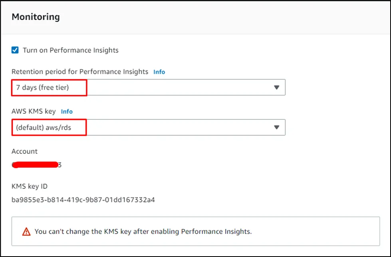Click the redacted account number
The height and width of the screenshot is (257, 391).
click(x=36, y=165)
